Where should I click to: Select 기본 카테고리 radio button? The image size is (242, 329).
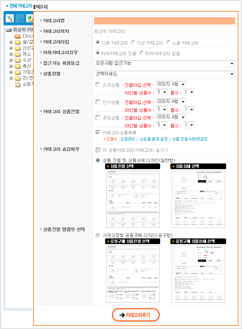pos(97,42)
